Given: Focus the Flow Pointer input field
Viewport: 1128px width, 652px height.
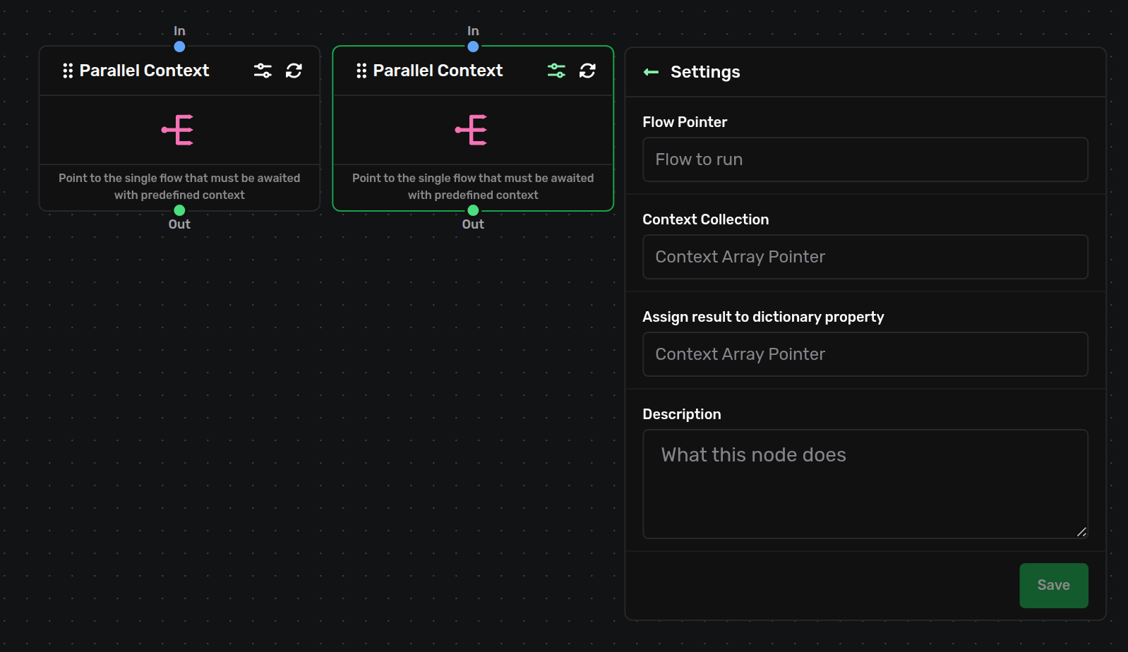Looking at the screenshot, I should pyautogui.click(x=865, y=159).
